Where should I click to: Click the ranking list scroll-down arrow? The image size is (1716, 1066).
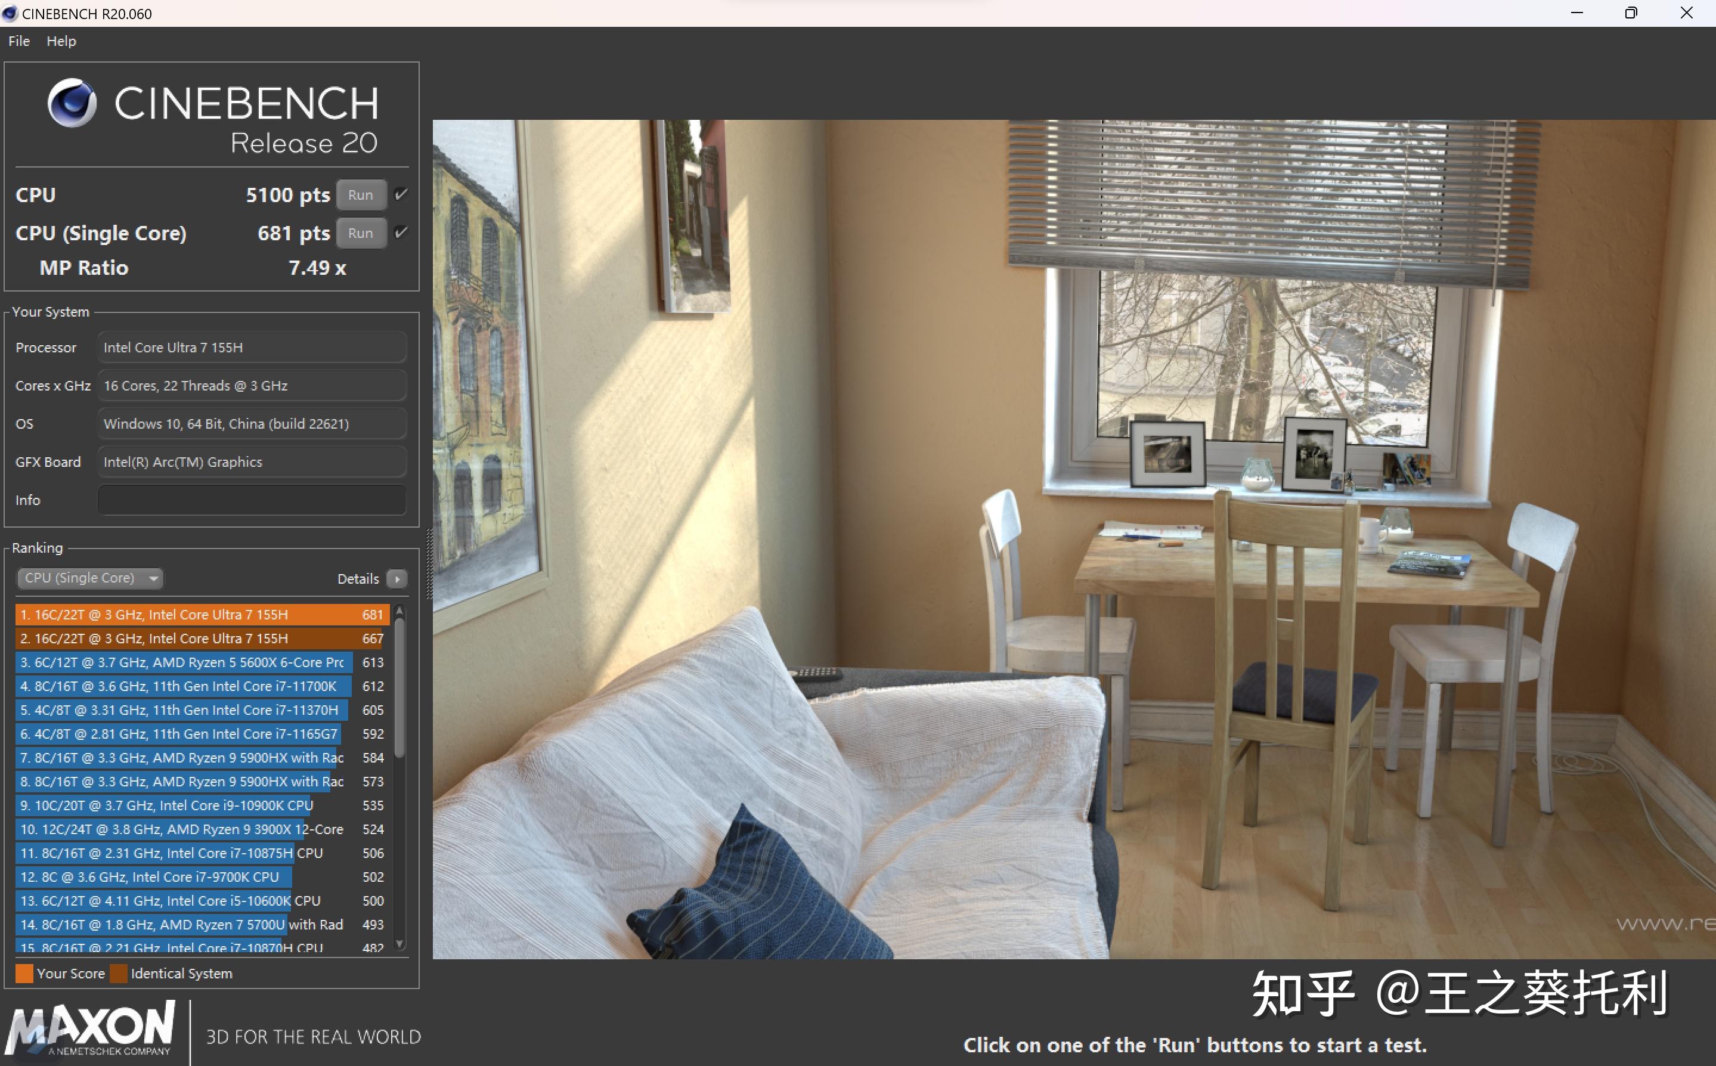399,943
